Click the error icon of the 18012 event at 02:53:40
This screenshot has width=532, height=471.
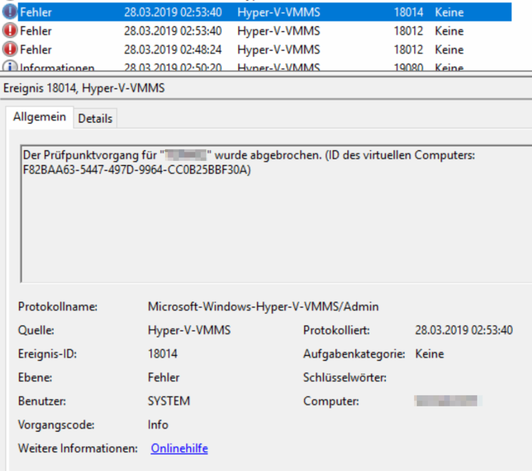10,31
